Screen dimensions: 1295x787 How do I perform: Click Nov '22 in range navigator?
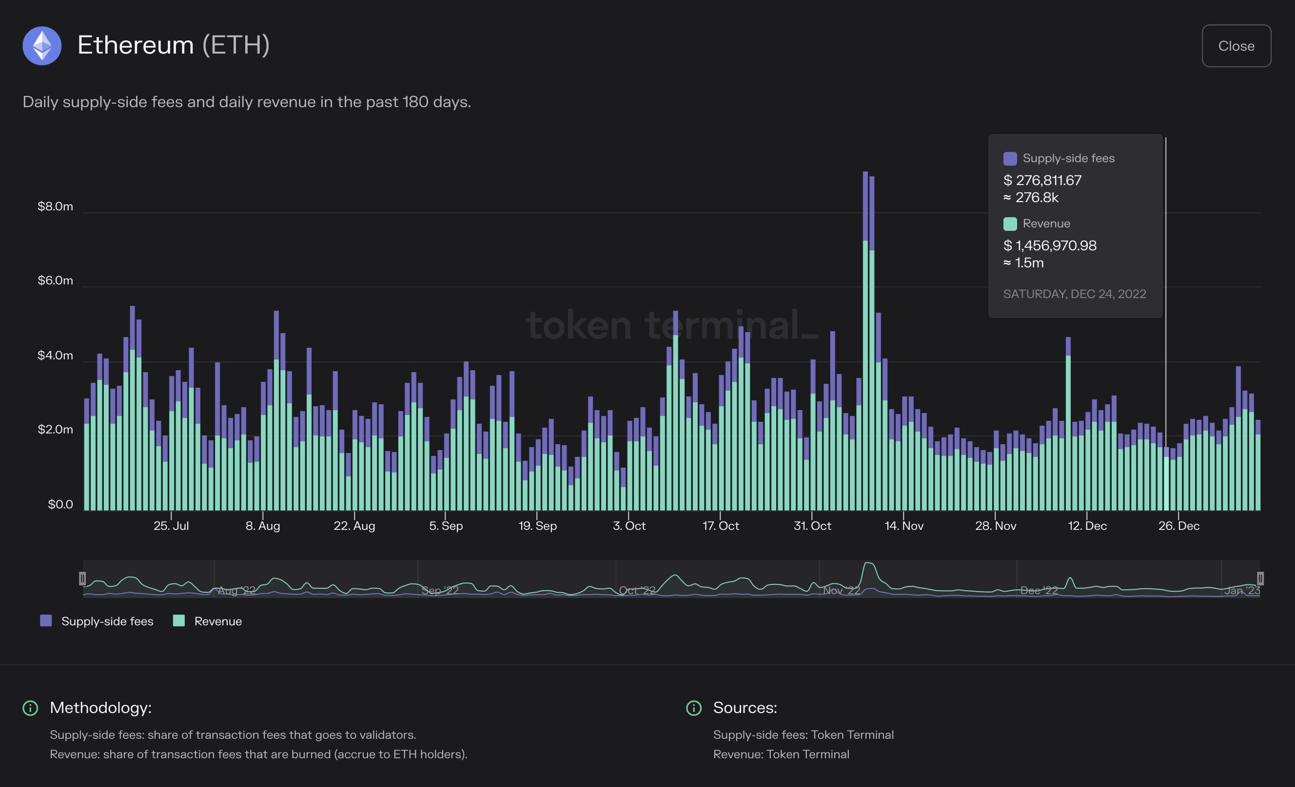pos(842,591)
